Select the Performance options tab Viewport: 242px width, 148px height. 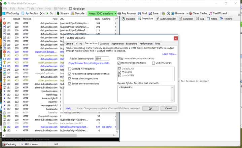click(x=146, y=44)
